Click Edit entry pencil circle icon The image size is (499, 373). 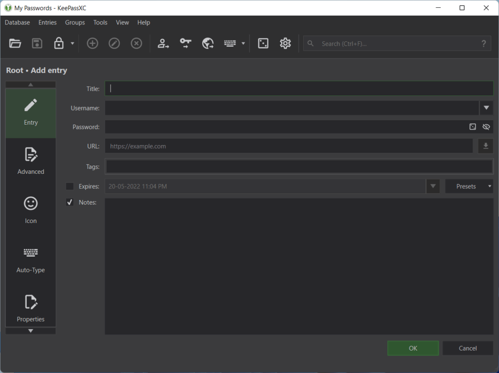(114, 43)
